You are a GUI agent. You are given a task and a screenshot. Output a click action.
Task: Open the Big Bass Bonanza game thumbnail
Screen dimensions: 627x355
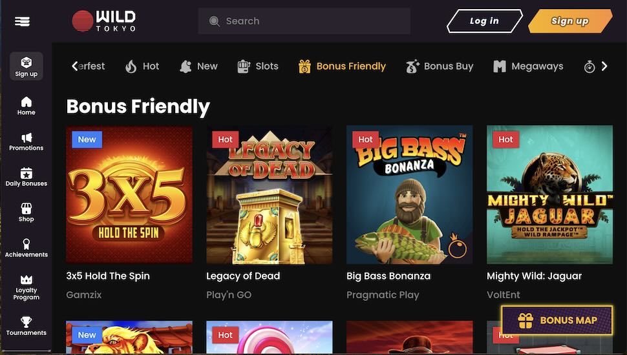point(409,194)
